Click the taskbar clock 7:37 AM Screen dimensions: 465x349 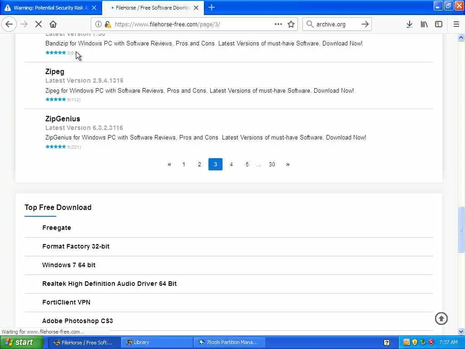tap(448, 343)
